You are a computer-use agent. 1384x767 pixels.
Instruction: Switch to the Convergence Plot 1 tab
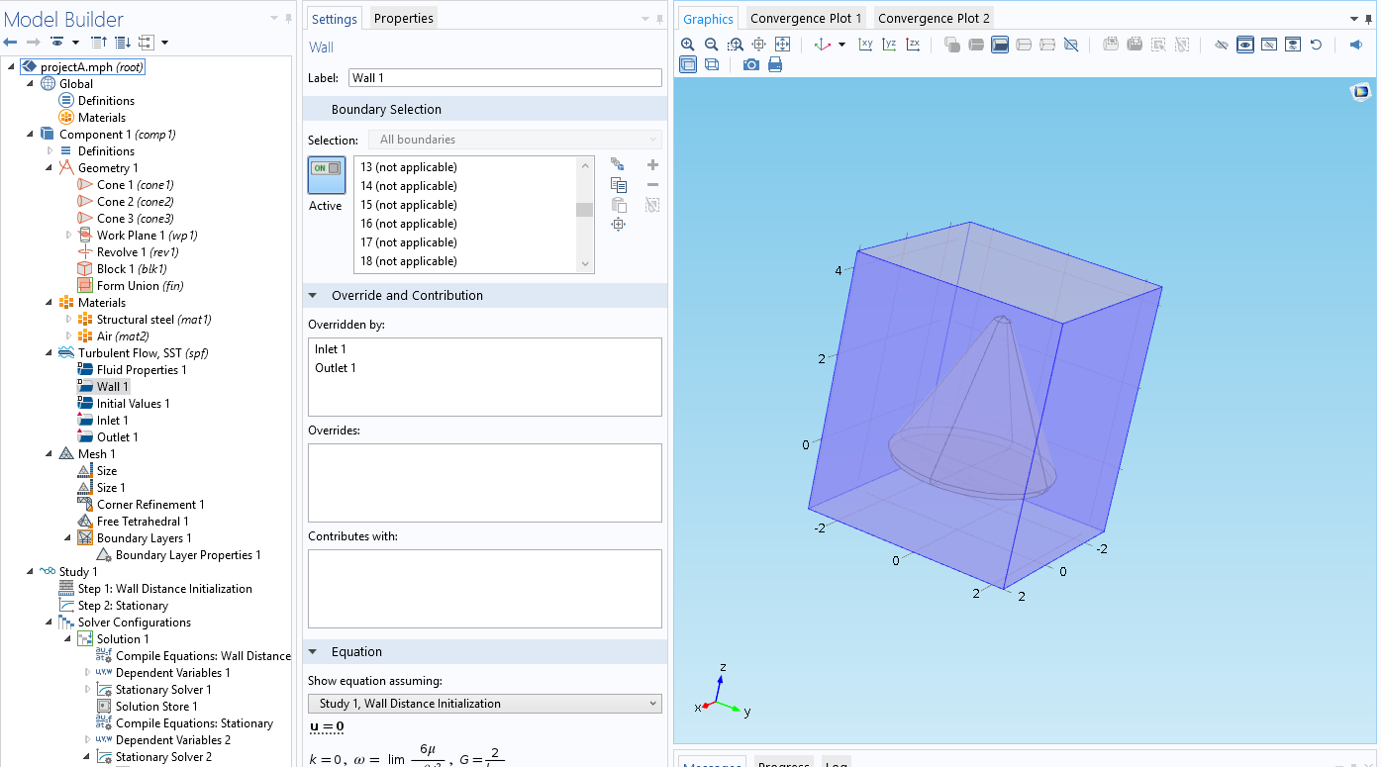tap(805, 18)
